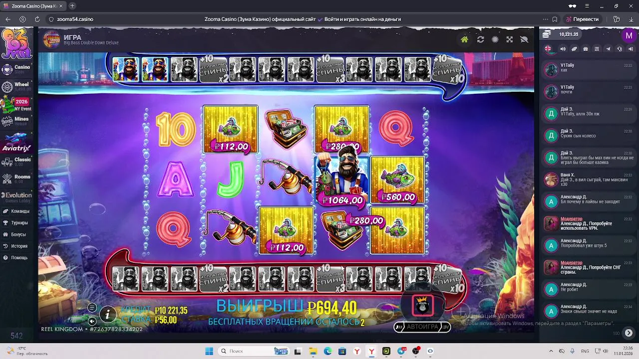Open the Windows Start menu
Image resolution: width=639 pixels, height=359 pixels.
(209, 351)
